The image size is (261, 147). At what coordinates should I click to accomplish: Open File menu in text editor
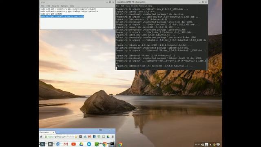coord(43,6)
